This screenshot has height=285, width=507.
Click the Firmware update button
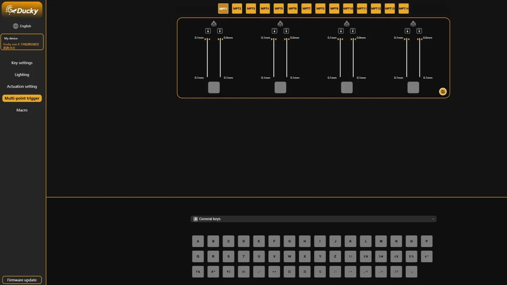(x=22, y=280)
